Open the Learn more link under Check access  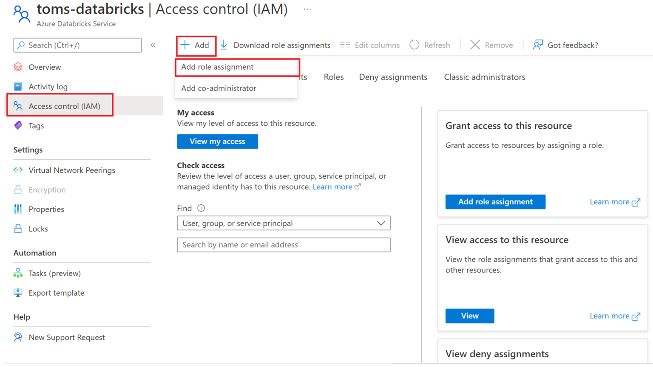333,186
